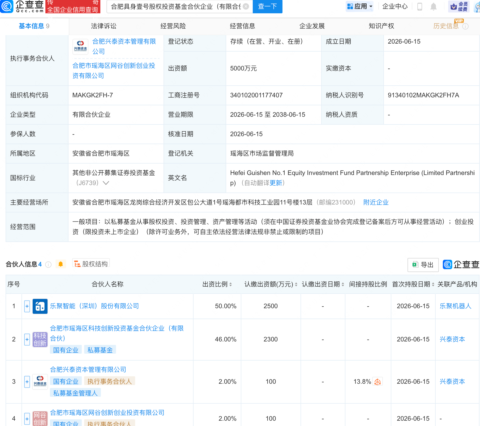The image size is (480, 426).
Task: Open 网谷创新 logo in partner row 4
Action: tap(40, 419)
